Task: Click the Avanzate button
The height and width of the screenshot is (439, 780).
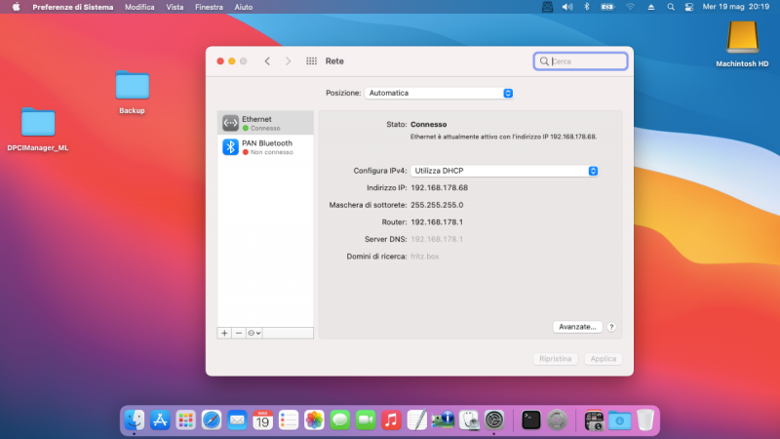Action: 577,327
